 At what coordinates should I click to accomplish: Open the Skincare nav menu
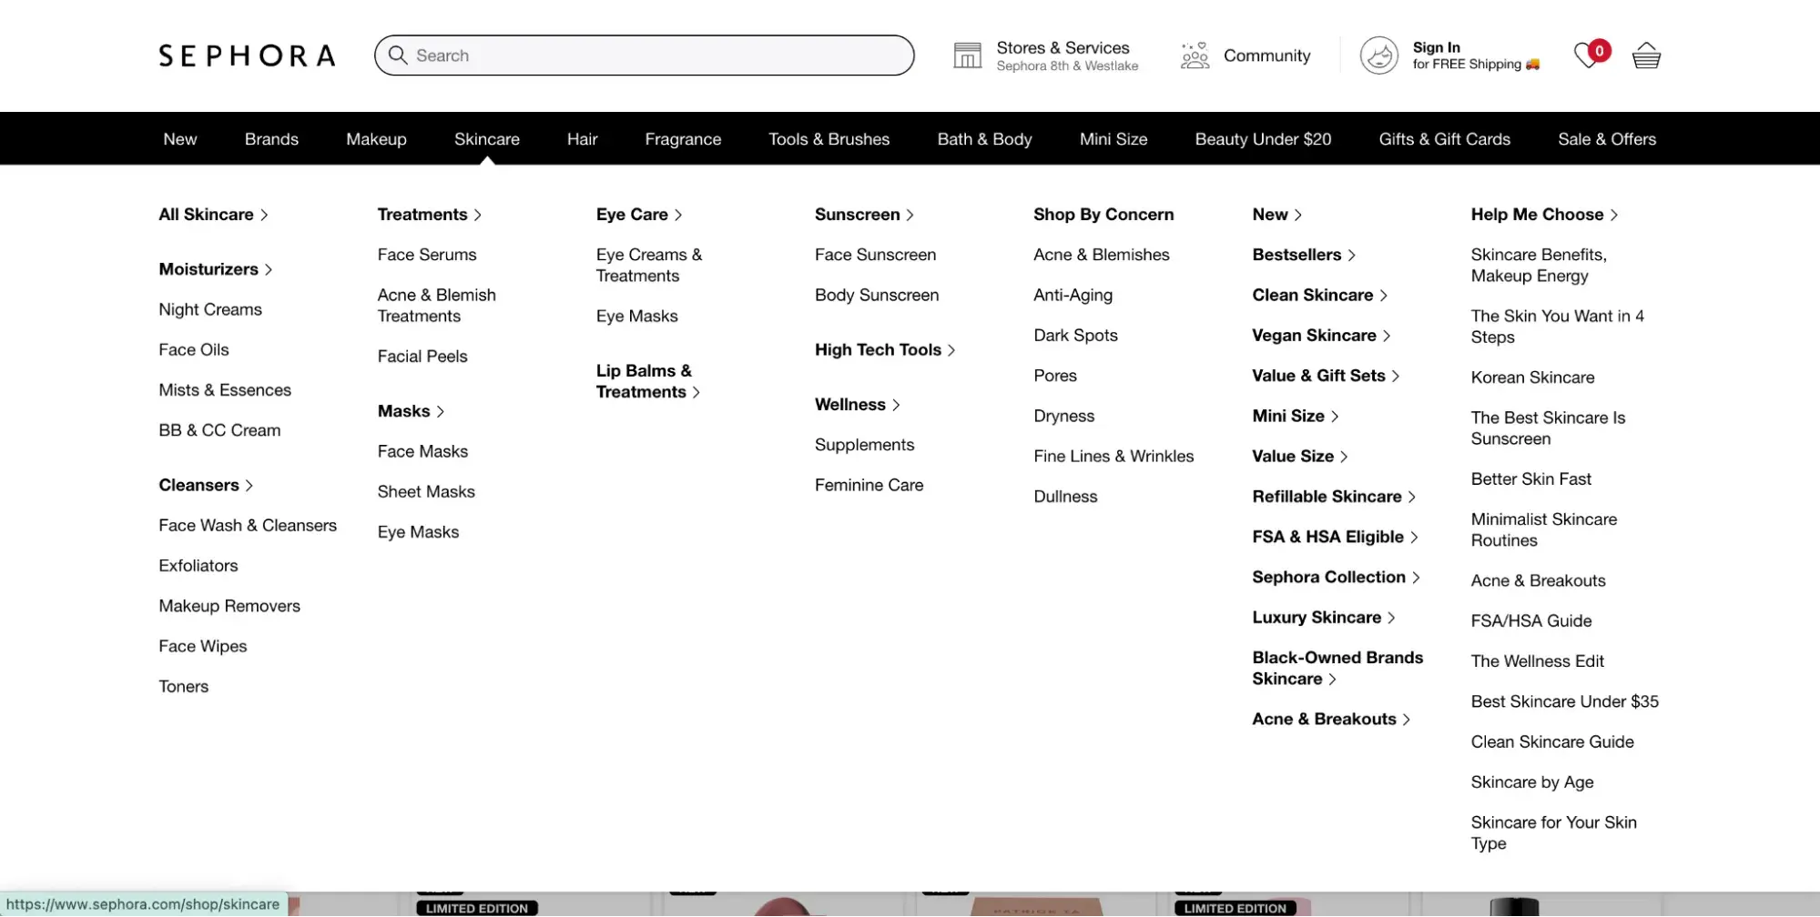487,139
